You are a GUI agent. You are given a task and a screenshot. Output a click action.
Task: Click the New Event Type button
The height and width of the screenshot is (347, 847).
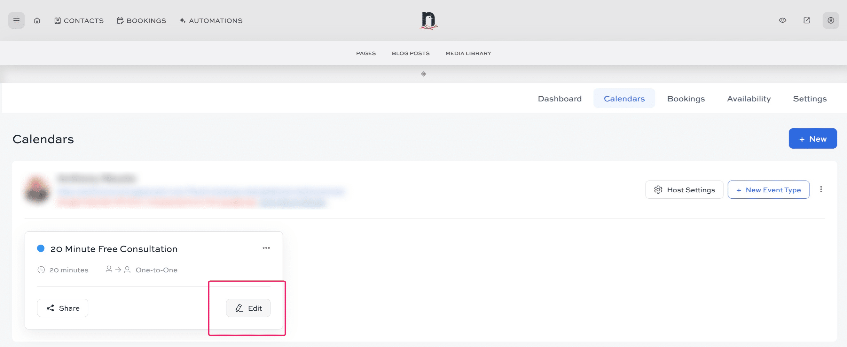pyautogui.click(x=768, y=189)
